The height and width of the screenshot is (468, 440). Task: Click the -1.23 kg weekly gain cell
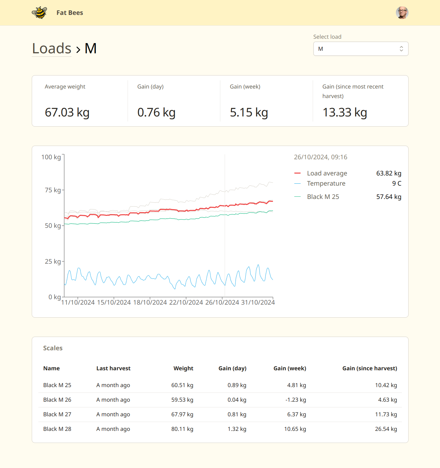[296, 400]
